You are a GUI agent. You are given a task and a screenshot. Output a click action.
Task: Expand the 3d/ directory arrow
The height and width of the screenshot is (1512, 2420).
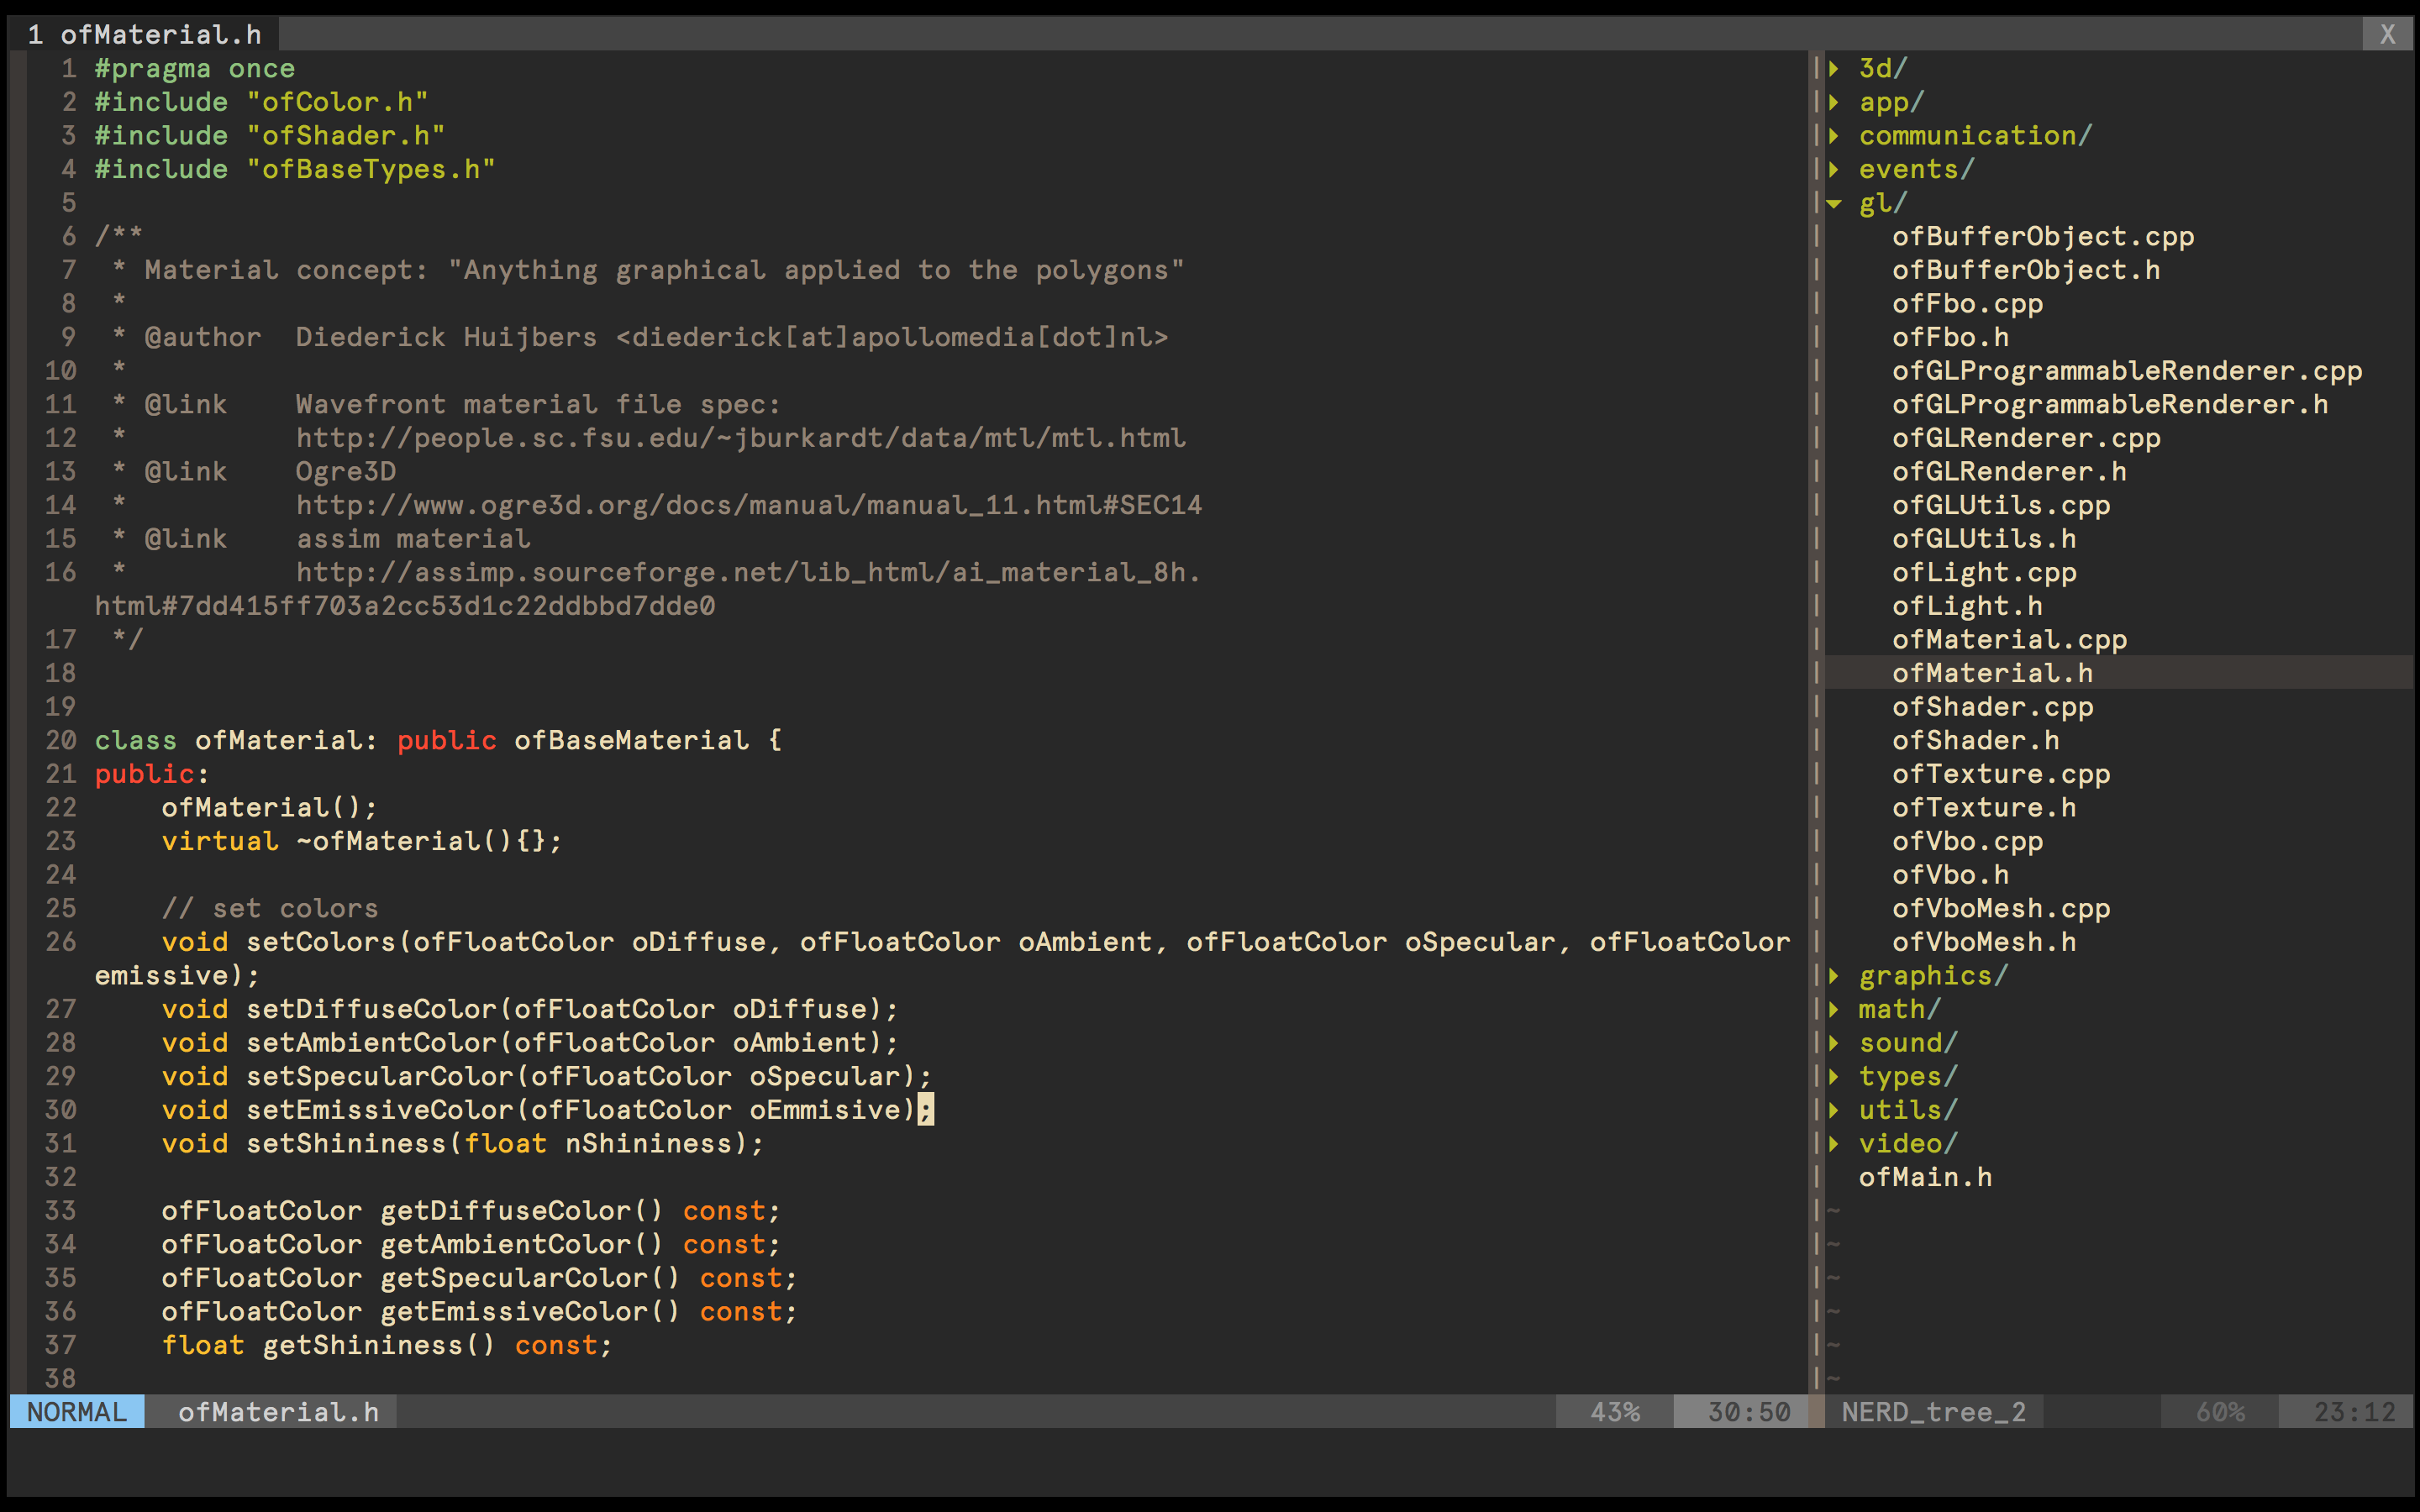pos(1836,68)
